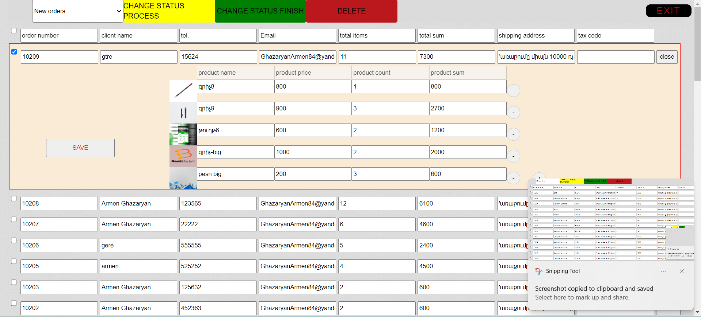Click the Exit button
701x317 pixels.
(668, 11)
